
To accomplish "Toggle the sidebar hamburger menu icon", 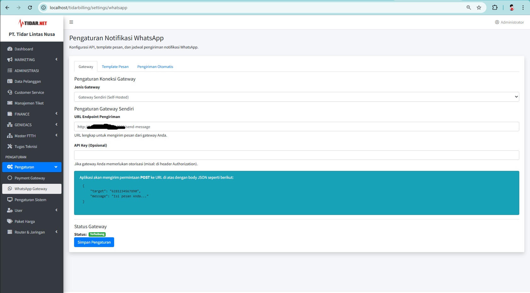I will click(71, 22).
